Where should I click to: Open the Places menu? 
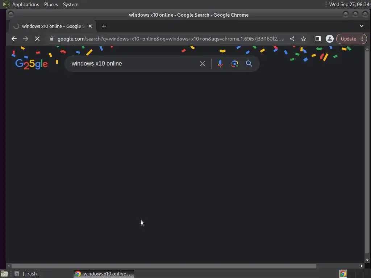click(x=51, y=4)
